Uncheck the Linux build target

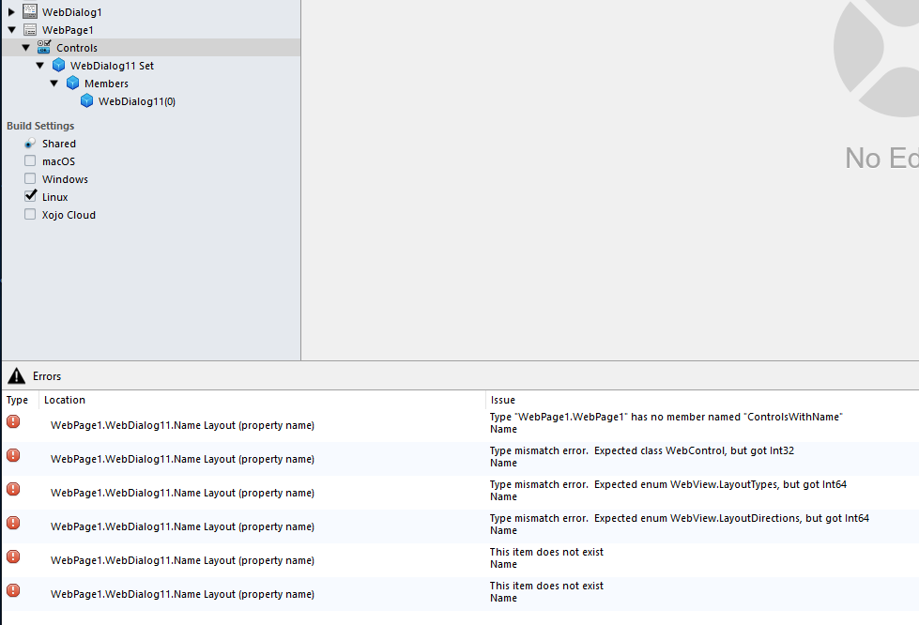point(30,195)
